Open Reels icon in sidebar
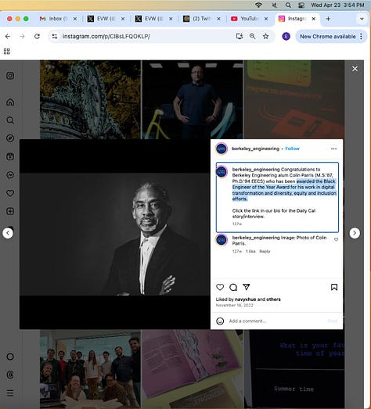371x409 pixels. pos(10,156)
